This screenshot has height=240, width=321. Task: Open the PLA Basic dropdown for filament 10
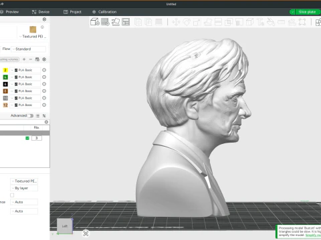tap(25, 98)
